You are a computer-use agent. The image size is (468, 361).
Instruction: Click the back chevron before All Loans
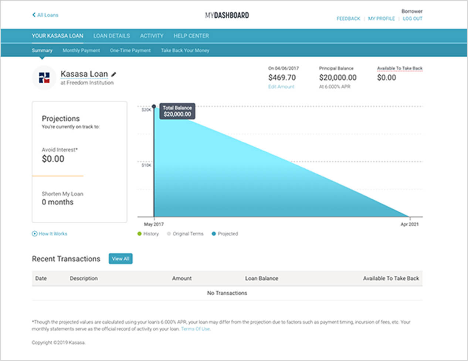[x=34, y=15]
